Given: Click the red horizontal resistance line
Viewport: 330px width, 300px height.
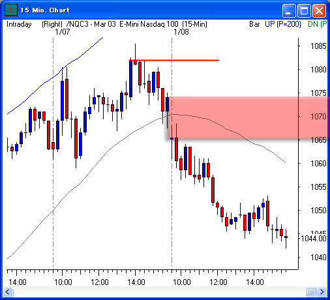Looking at the screenshot, I should click(x=174, y=60).
